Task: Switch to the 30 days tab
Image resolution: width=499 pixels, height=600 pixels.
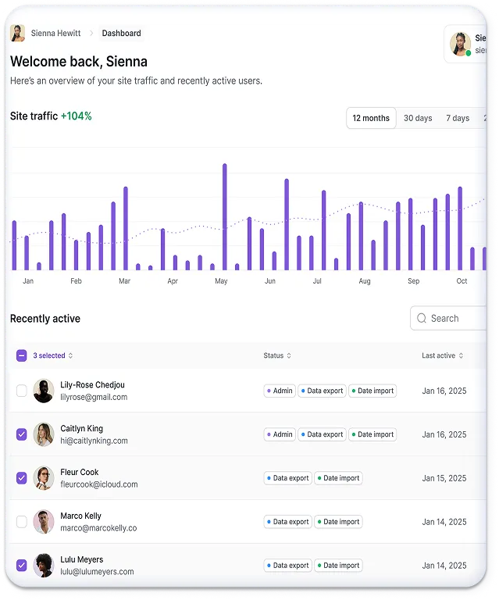Action: (418, 118)
